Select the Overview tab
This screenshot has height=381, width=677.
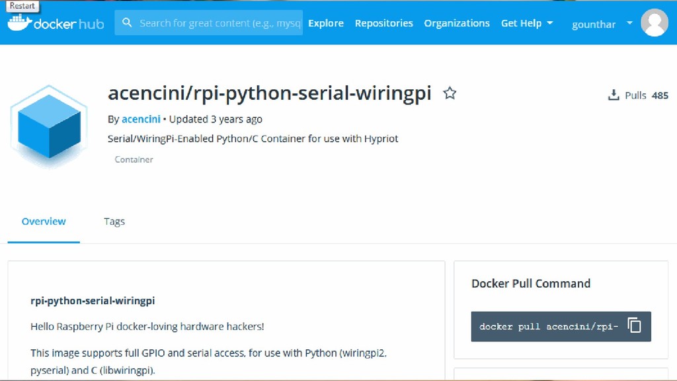[44, 221]
